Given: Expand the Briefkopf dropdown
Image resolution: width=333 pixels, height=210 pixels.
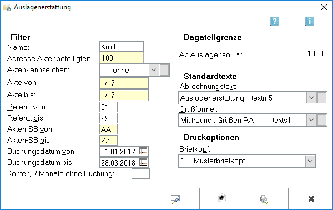Looking at the screenshot, I should point(310,161).
